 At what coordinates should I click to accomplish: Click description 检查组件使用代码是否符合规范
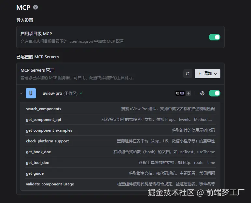click(166, 184)
